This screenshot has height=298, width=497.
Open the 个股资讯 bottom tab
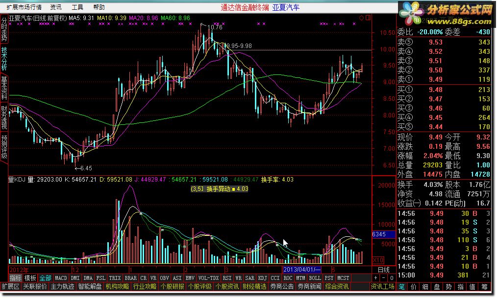[x=227, y=287]
